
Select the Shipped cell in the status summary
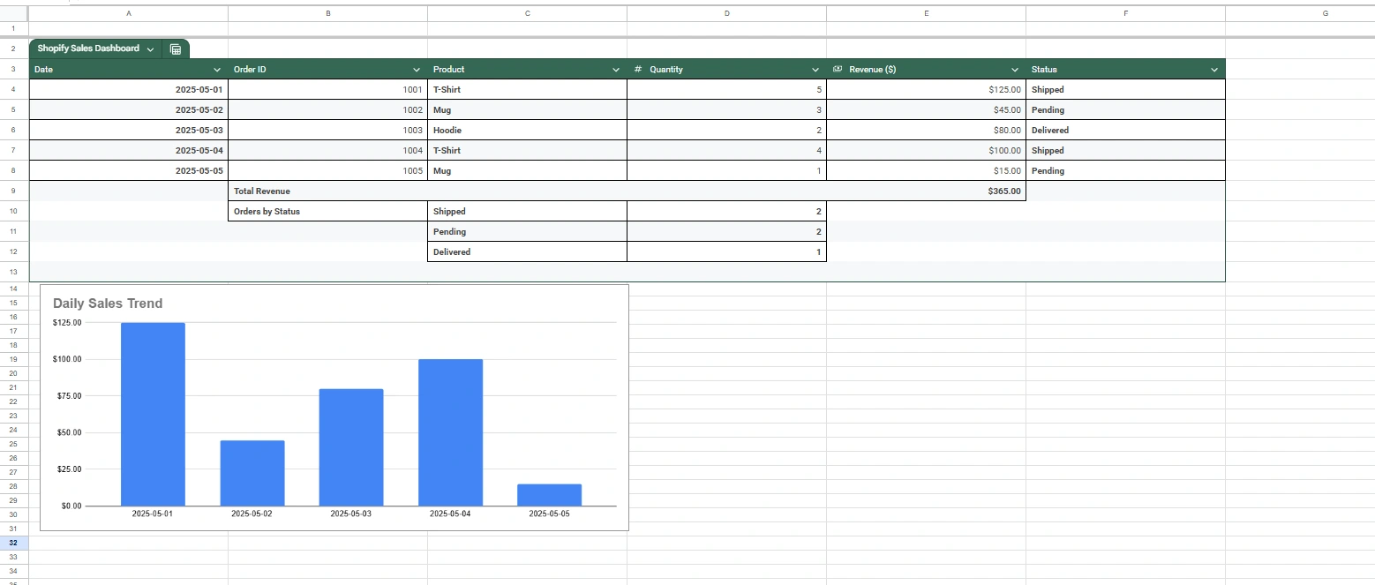527,212
